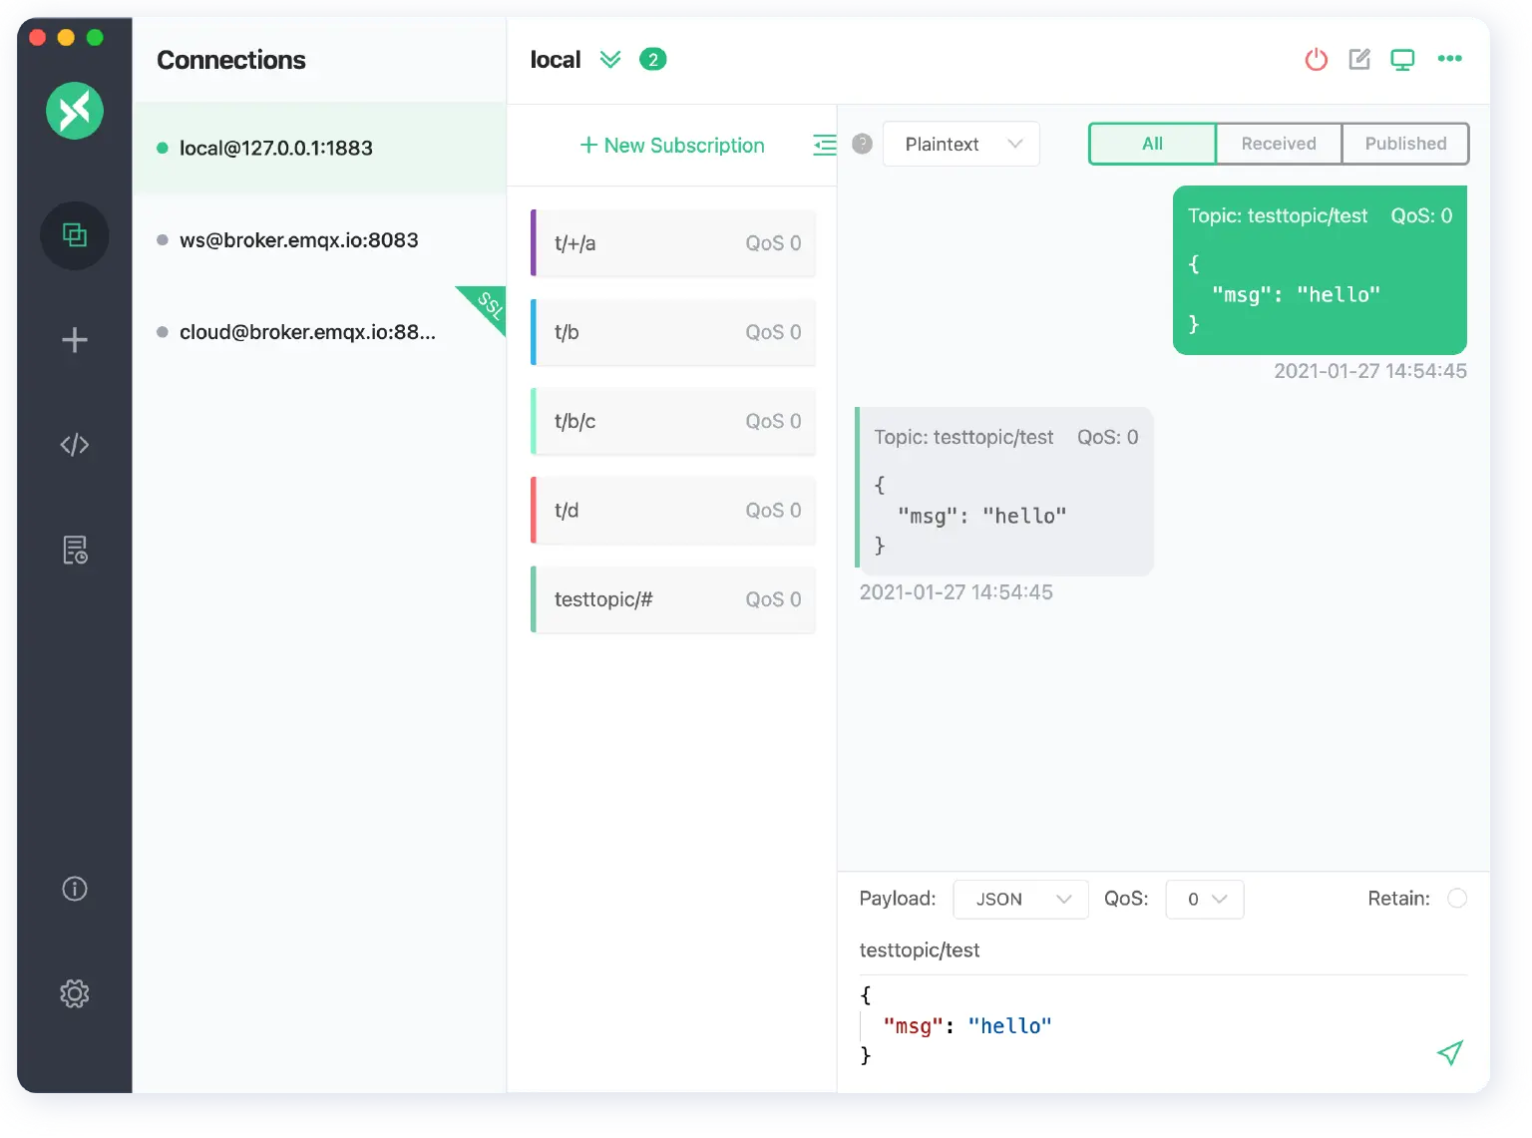Open the QoS level dropdown

pos(1204,899)
